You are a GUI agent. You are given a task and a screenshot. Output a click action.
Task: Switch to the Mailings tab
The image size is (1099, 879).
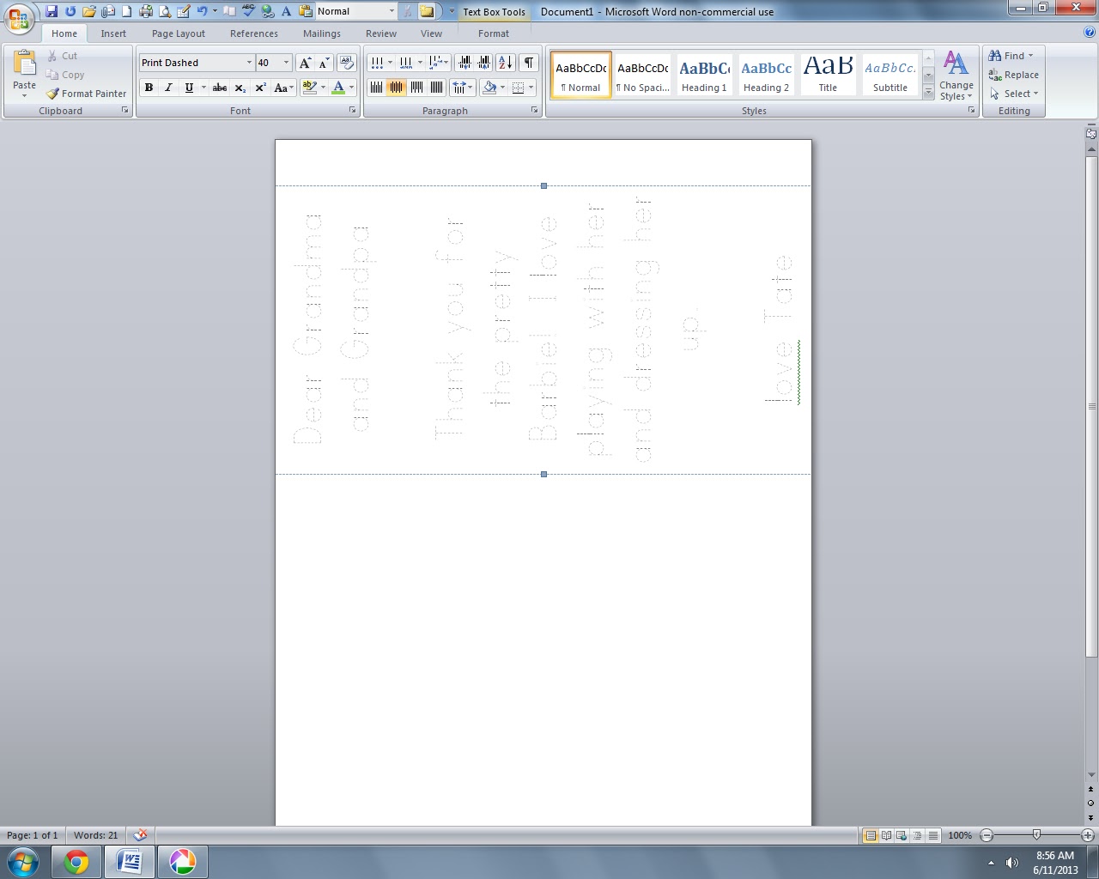point(322,33)
